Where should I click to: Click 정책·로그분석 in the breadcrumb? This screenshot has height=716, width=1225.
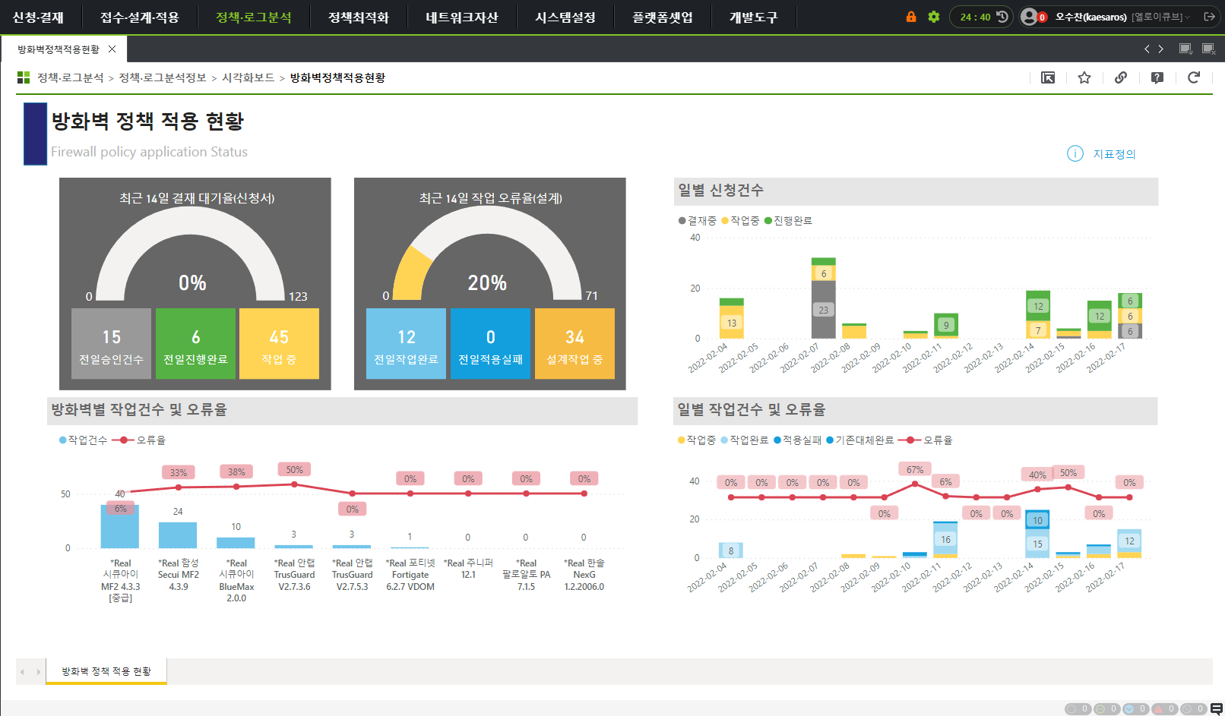point(71,77)
